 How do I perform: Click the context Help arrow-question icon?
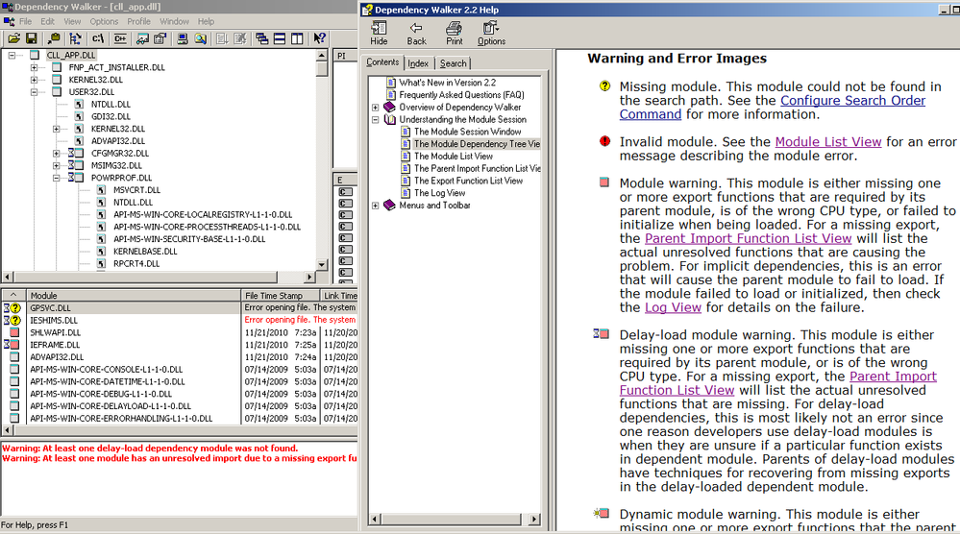pos(319,38)
